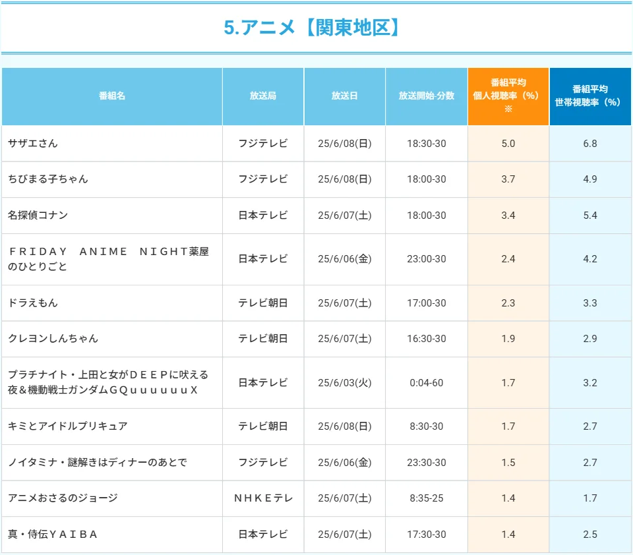Click the 放送局 column header
This screenshot has height=555, width=633.
click(x=263, y=96)
